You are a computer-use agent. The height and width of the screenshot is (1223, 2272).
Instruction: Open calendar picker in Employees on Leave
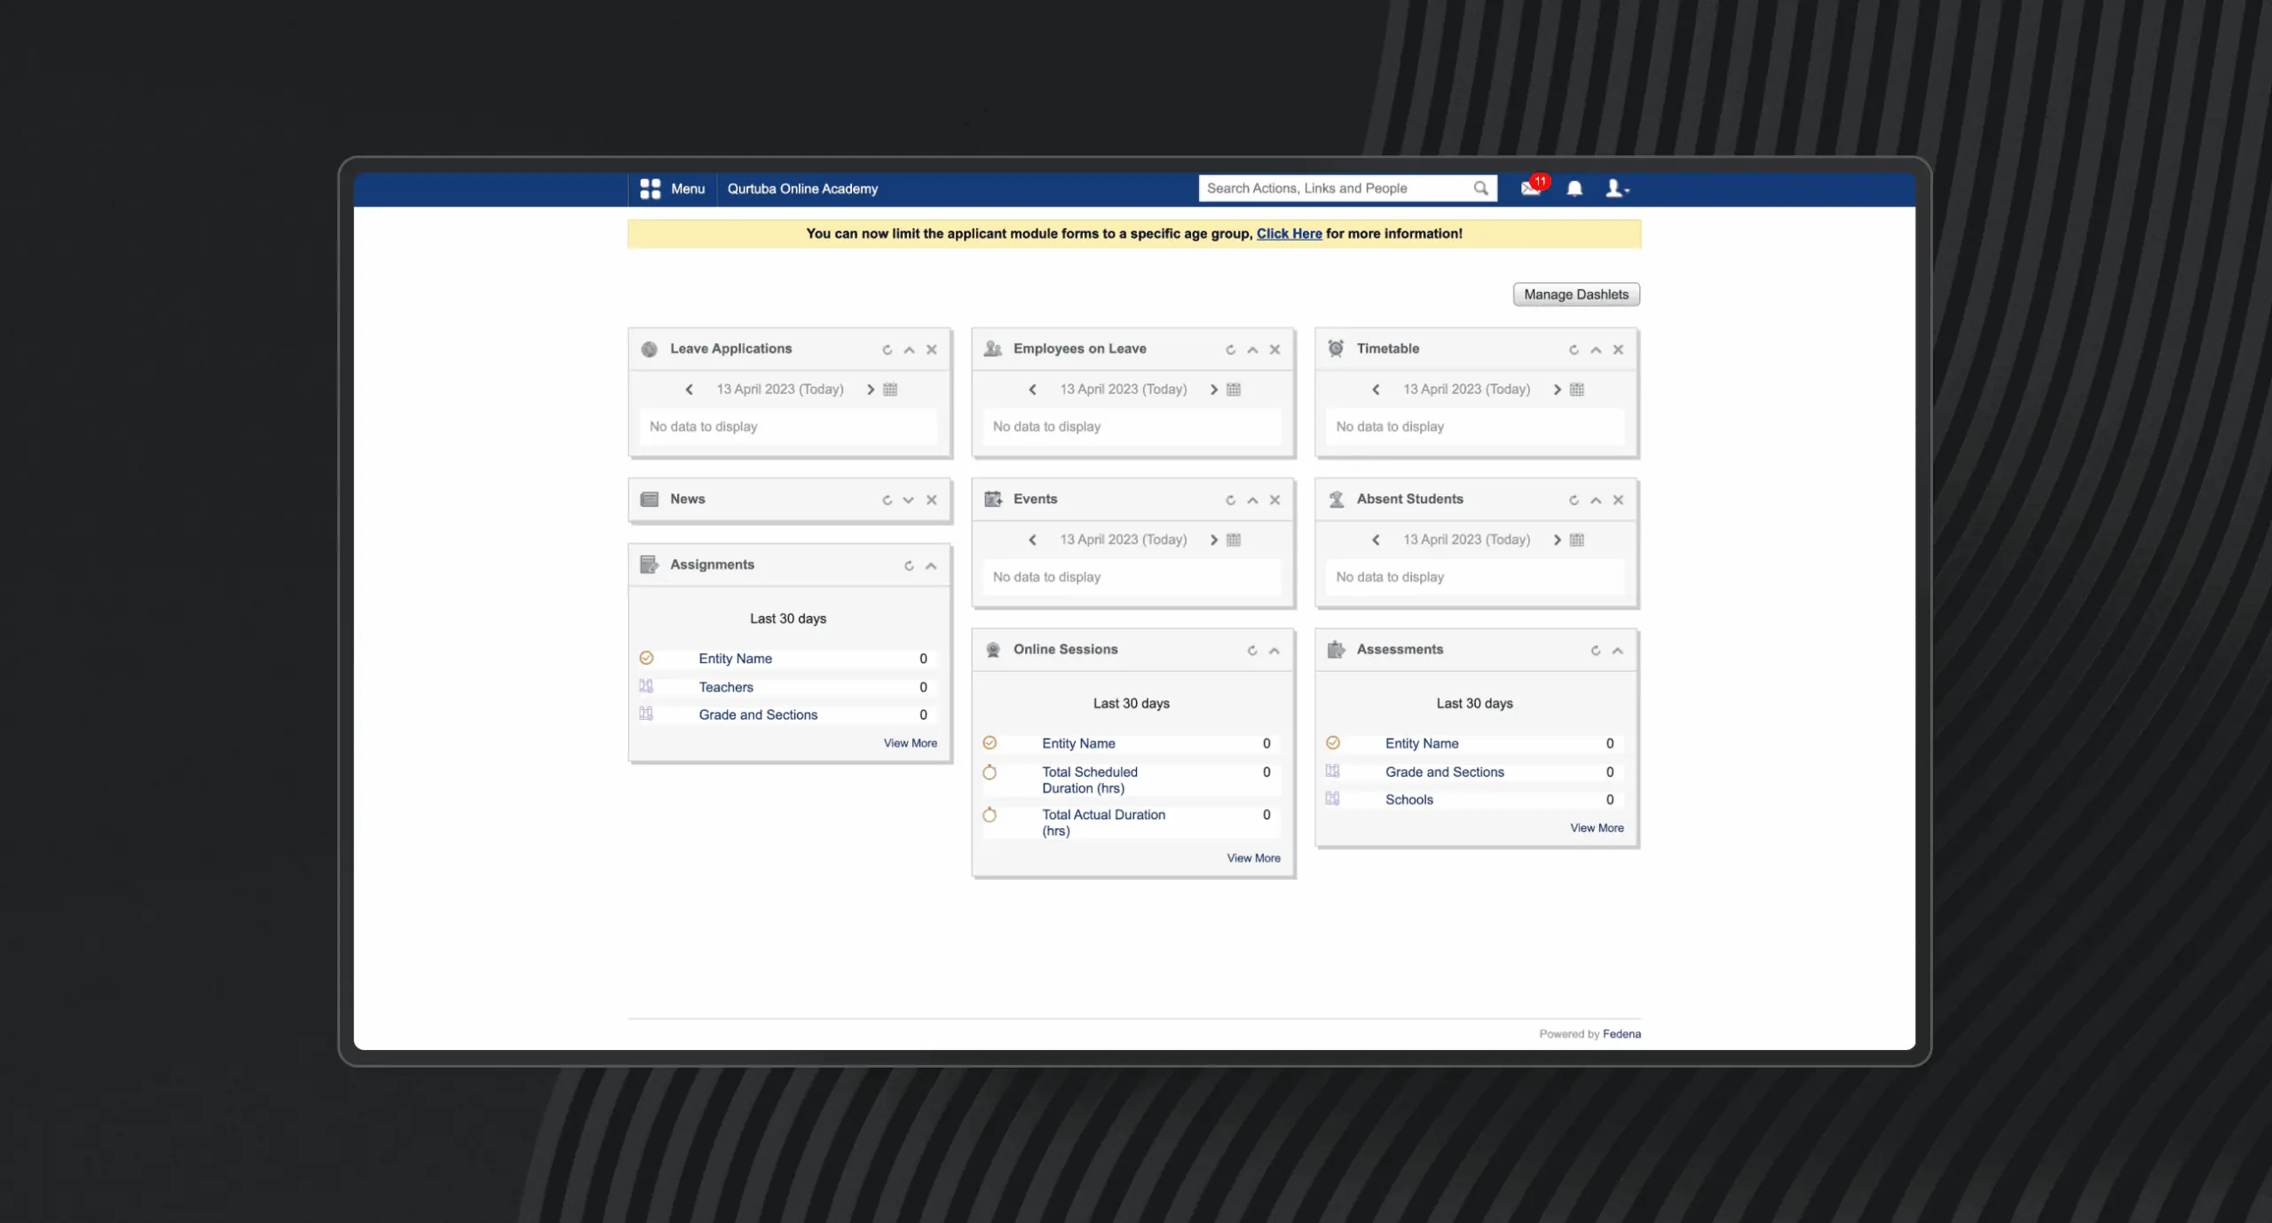[1234, 390]
